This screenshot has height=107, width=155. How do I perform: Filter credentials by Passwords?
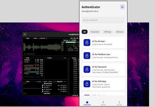click(x=95, y=32)
